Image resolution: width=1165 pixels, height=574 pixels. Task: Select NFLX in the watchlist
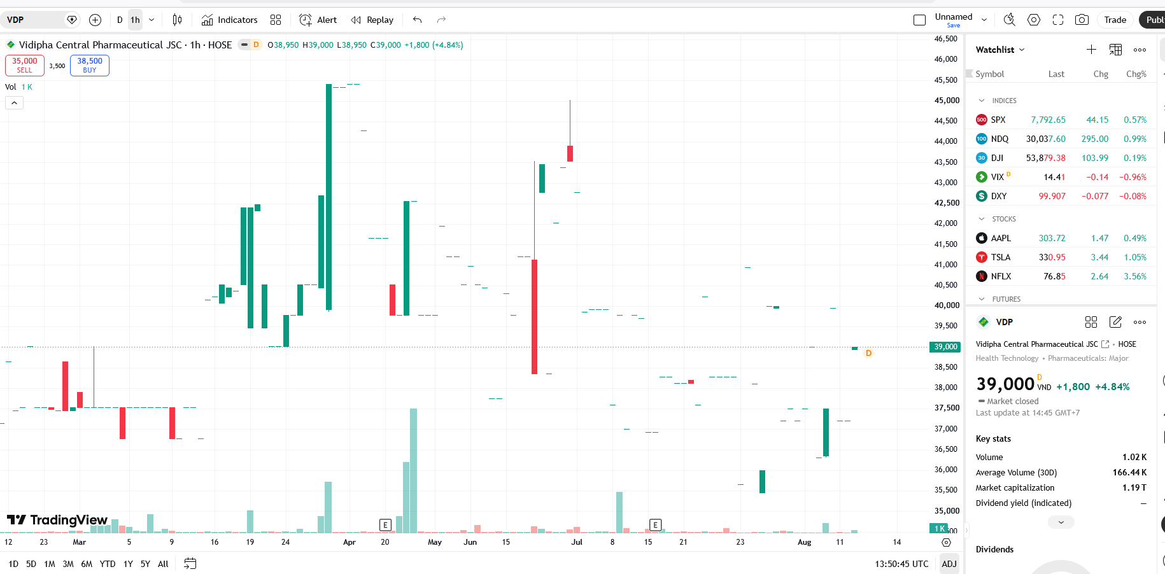(1061, 276)
